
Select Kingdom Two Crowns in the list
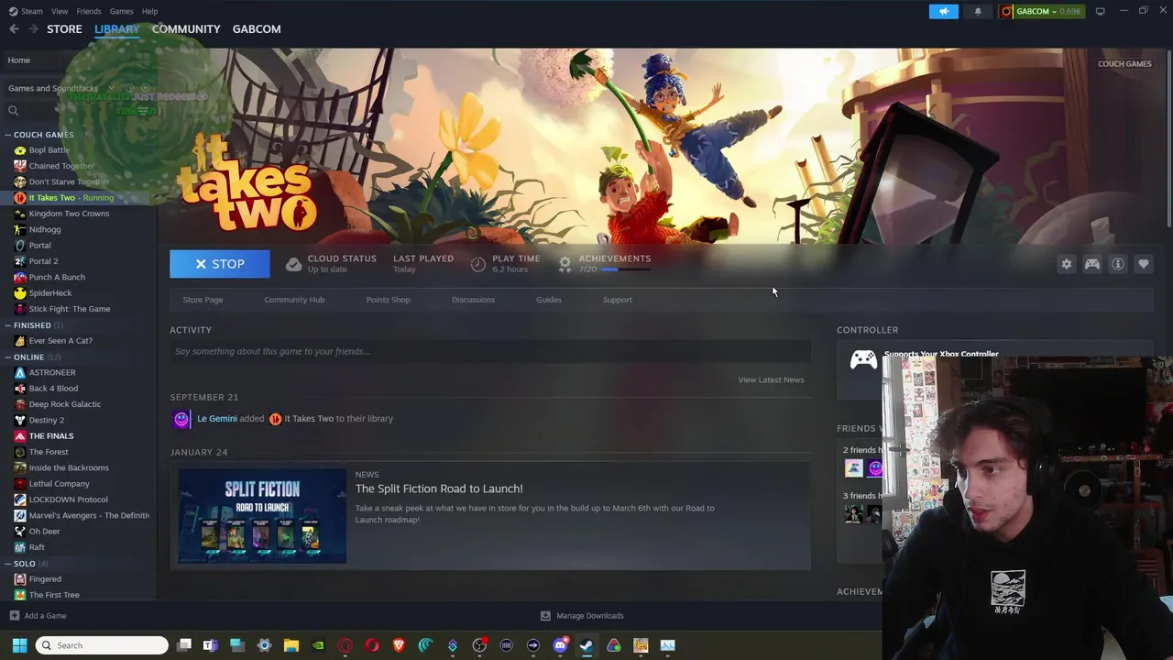(69, 214)
